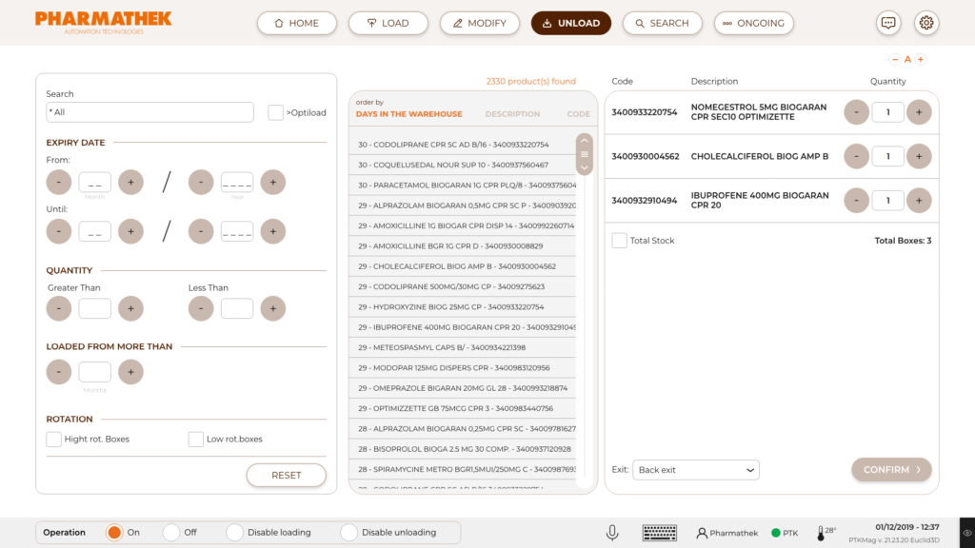Increase CHOLECALCIFEROL quantity with plus

[x=919, y=156]
